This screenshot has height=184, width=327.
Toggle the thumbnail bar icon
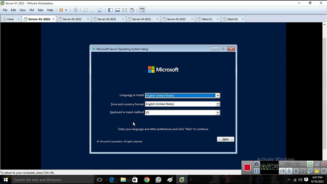(118, 10)
